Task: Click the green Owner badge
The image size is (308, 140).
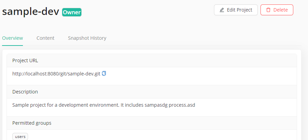Action: (x=72, y=13)
